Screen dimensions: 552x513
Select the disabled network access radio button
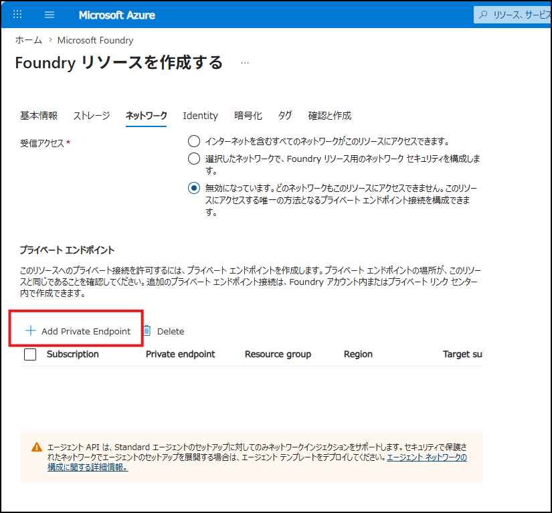tap(194, 188)
